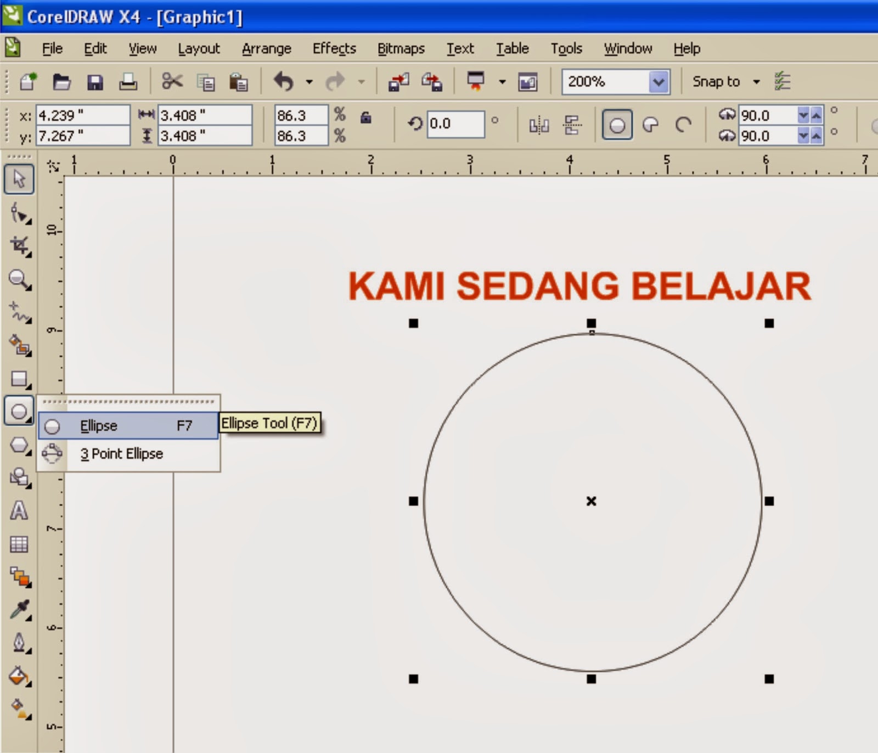Open the Bitmaps menu
The image size is (878, 753).
[401, 48]
